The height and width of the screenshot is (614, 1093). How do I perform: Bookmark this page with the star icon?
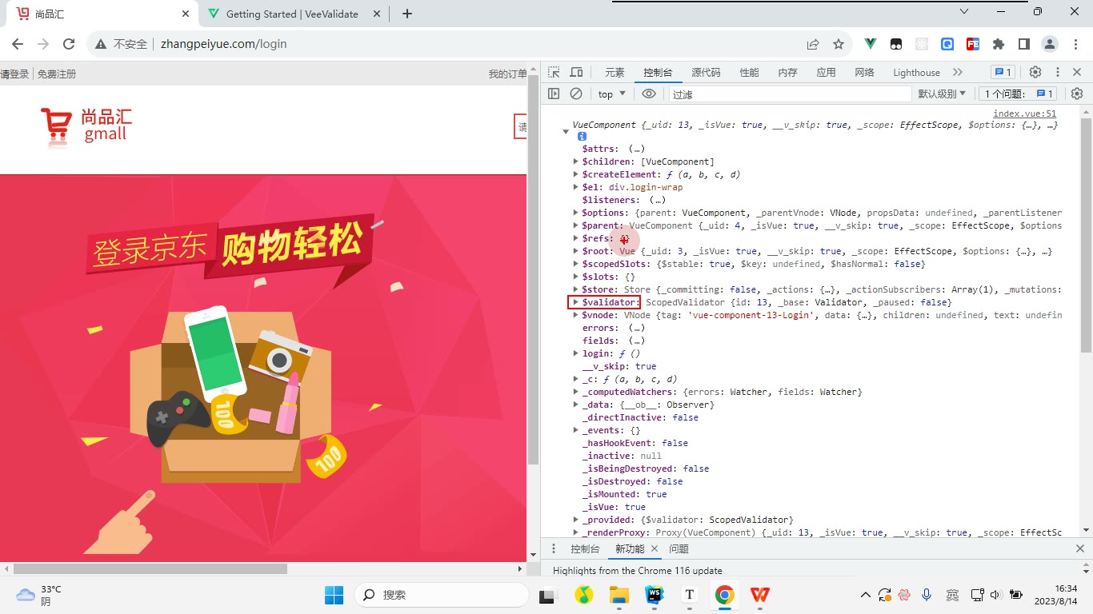pos(839,44)
